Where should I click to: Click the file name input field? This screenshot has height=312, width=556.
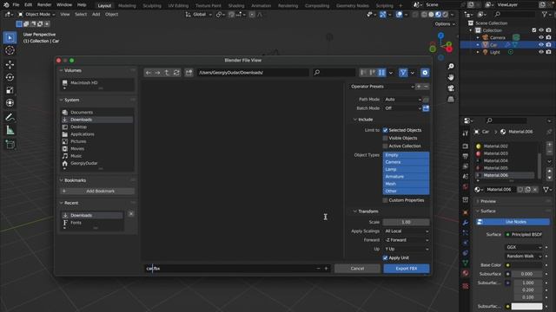[x=229, y=269]
